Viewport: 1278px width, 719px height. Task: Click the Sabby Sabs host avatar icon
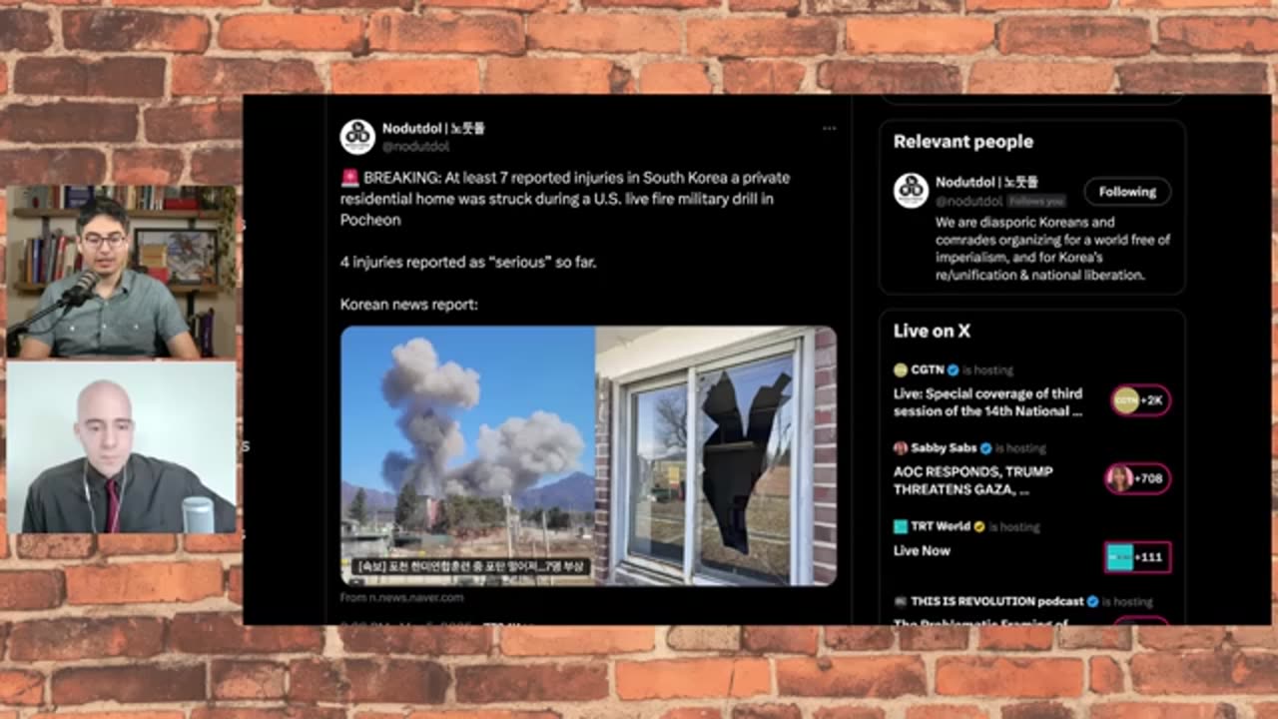901,448
